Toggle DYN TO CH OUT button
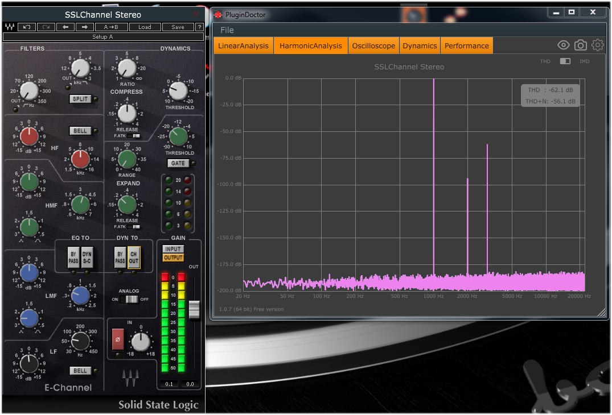The height and width of the screenshot is (415, 612). [x=133, y=258]
